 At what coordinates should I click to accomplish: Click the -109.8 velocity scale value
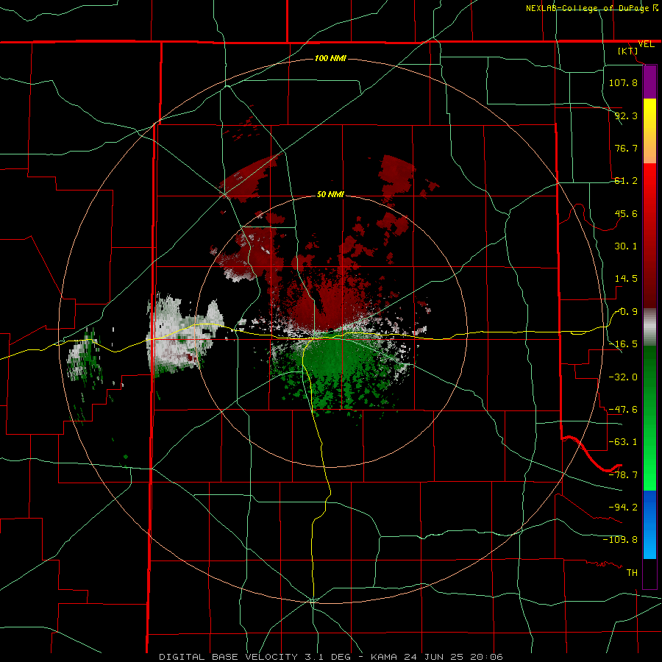click(620, 540)
